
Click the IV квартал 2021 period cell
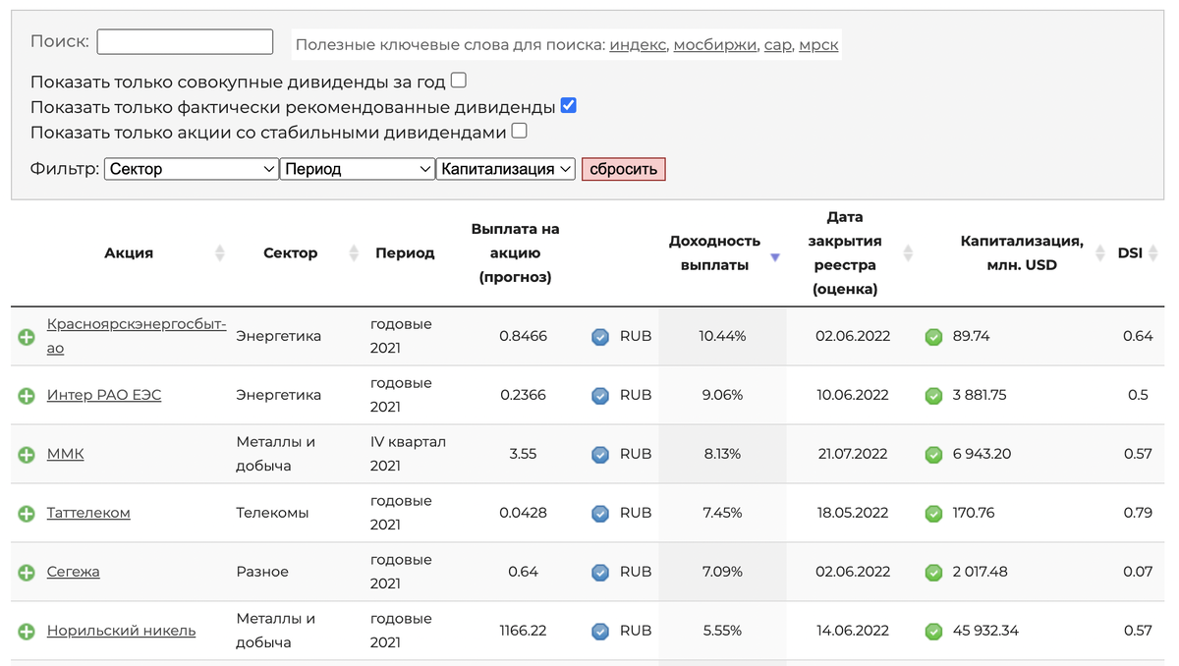[408, 454]
